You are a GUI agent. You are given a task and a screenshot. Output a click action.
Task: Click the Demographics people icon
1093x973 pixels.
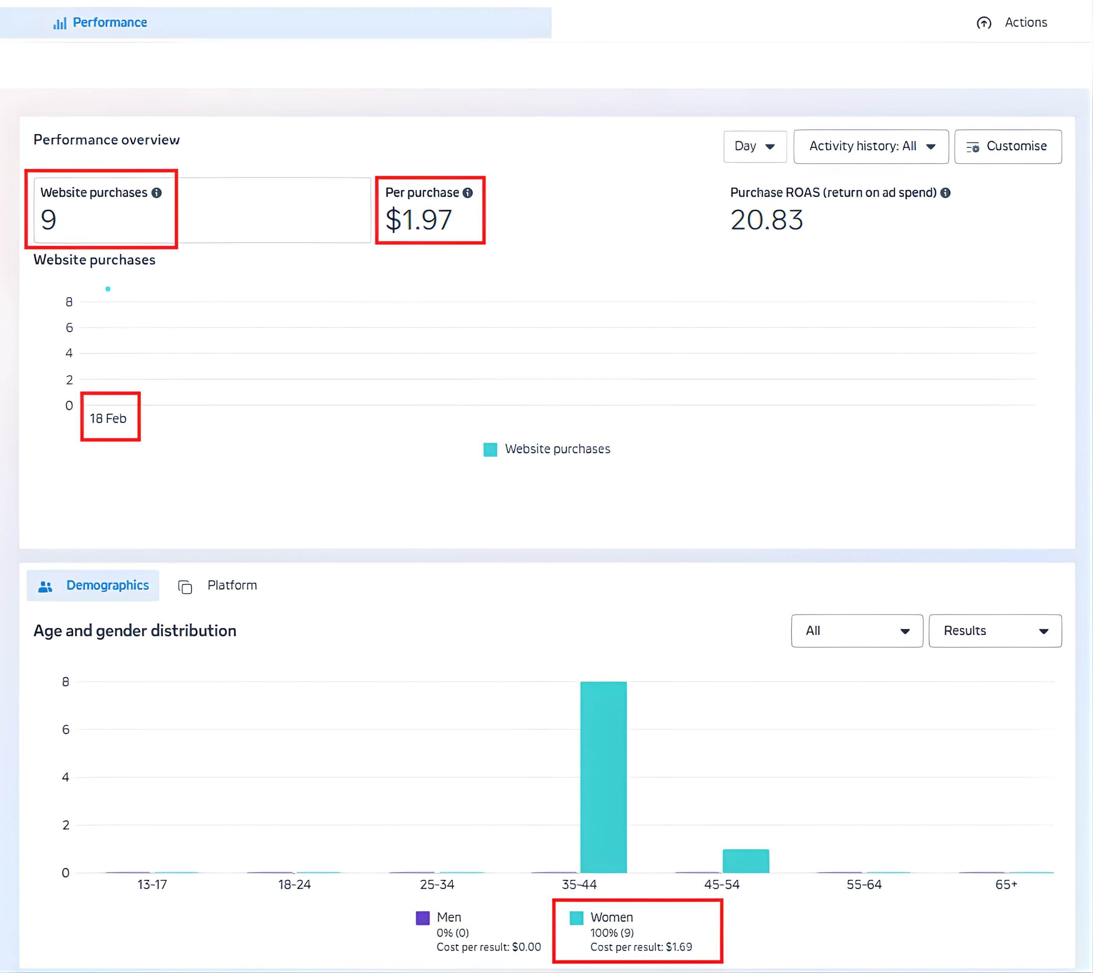45,587
